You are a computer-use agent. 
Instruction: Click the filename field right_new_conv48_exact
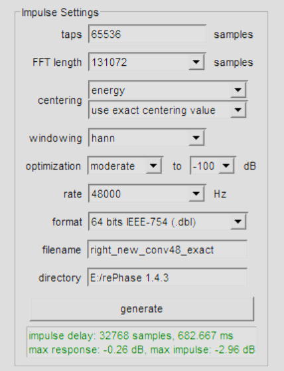click(167, 249)
